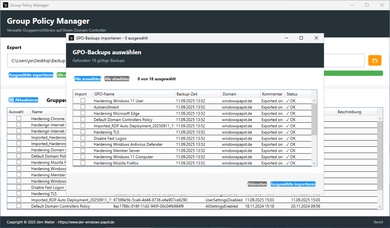The height and width of the screenshot is (228, 390).
Task: Click the orange folder browse icon
Action: tap(375, 61)
